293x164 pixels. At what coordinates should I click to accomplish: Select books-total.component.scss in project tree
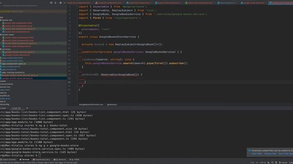(x=19, y=41)
